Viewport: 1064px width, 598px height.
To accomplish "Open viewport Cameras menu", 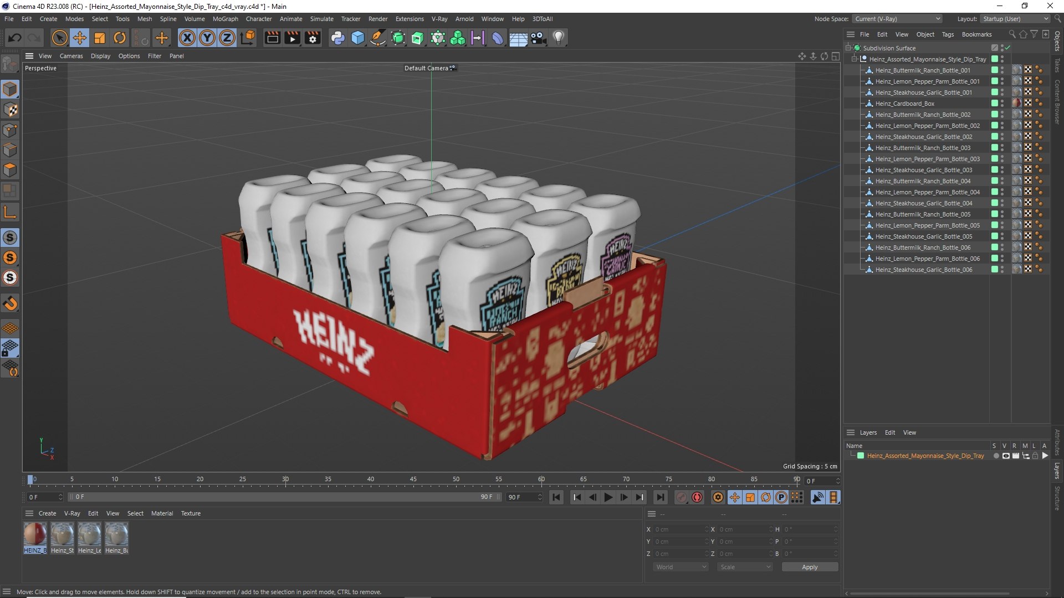I will tap(71, 56).
